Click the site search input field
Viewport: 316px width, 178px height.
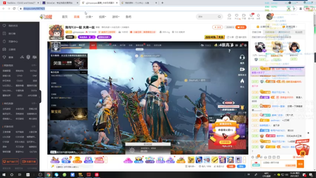tap(207, 17)
